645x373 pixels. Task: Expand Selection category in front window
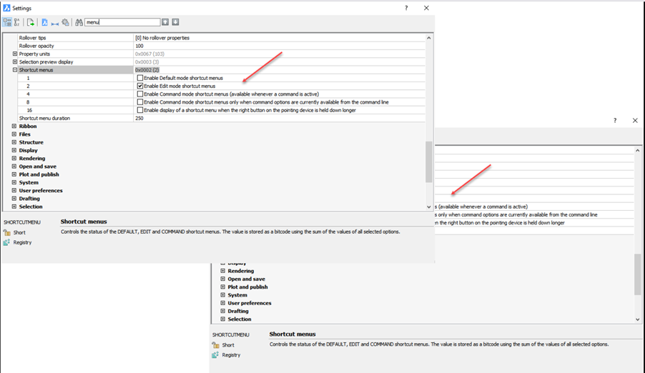click(14, 207)
